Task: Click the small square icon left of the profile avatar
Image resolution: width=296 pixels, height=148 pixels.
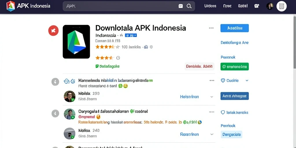Action: click(x=257, y=6)
